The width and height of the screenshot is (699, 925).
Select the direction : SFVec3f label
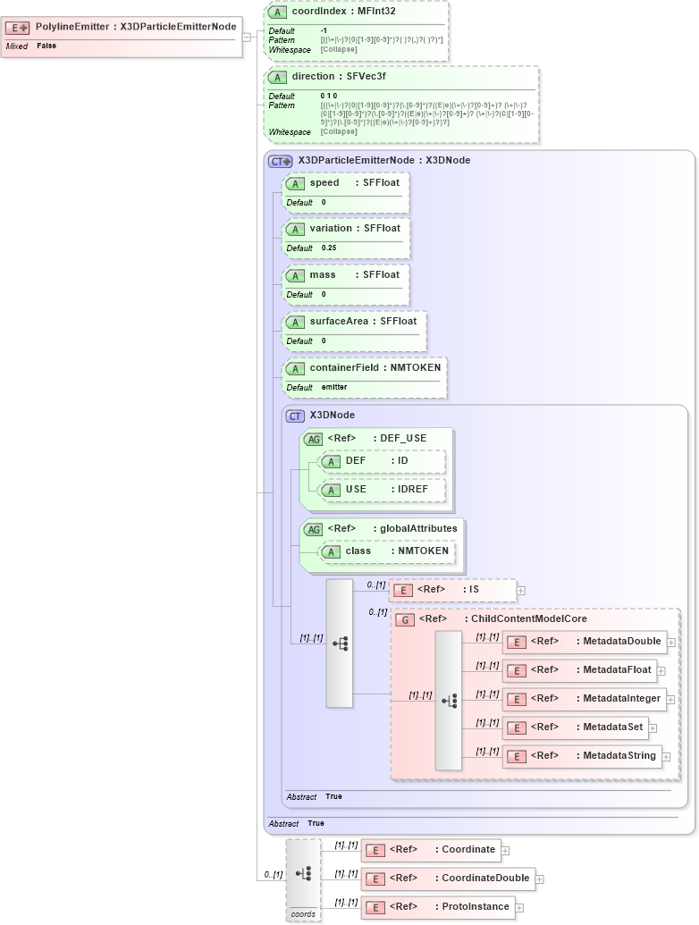(339, 77)
